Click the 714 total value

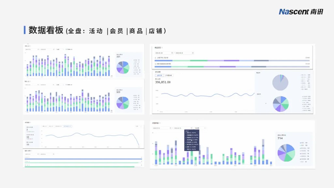click(x=280, y=138)
